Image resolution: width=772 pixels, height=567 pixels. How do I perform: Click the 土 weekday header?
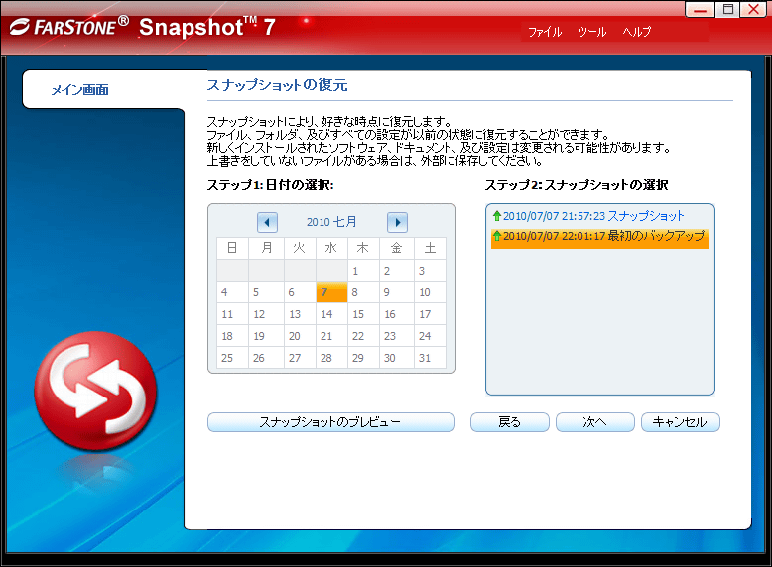point(430,248)
